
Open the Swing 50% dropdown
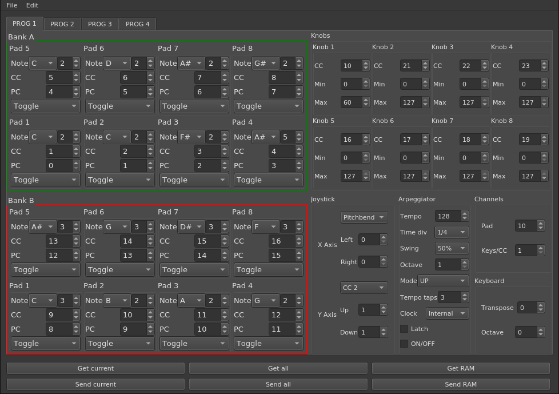coord(452,248)
